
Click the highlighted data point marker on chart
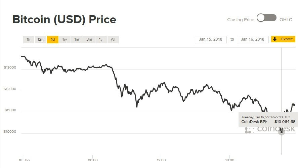(282, 132)
